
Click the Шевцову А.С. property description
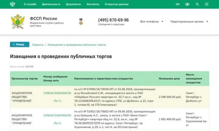pyautogui.click(x=115, y=119)
